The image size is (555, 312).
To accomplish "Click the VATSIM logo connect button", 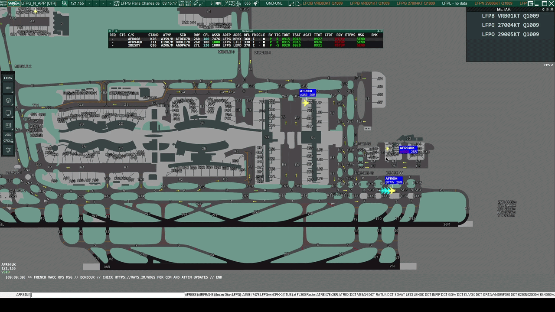I will pos(14,3).
